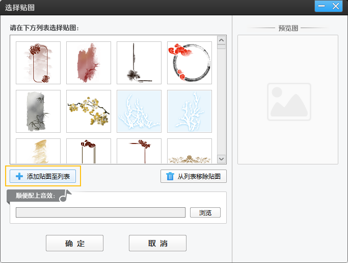
Task: Minimize the 选择贴图 dialog
Action: coord(322,6)
